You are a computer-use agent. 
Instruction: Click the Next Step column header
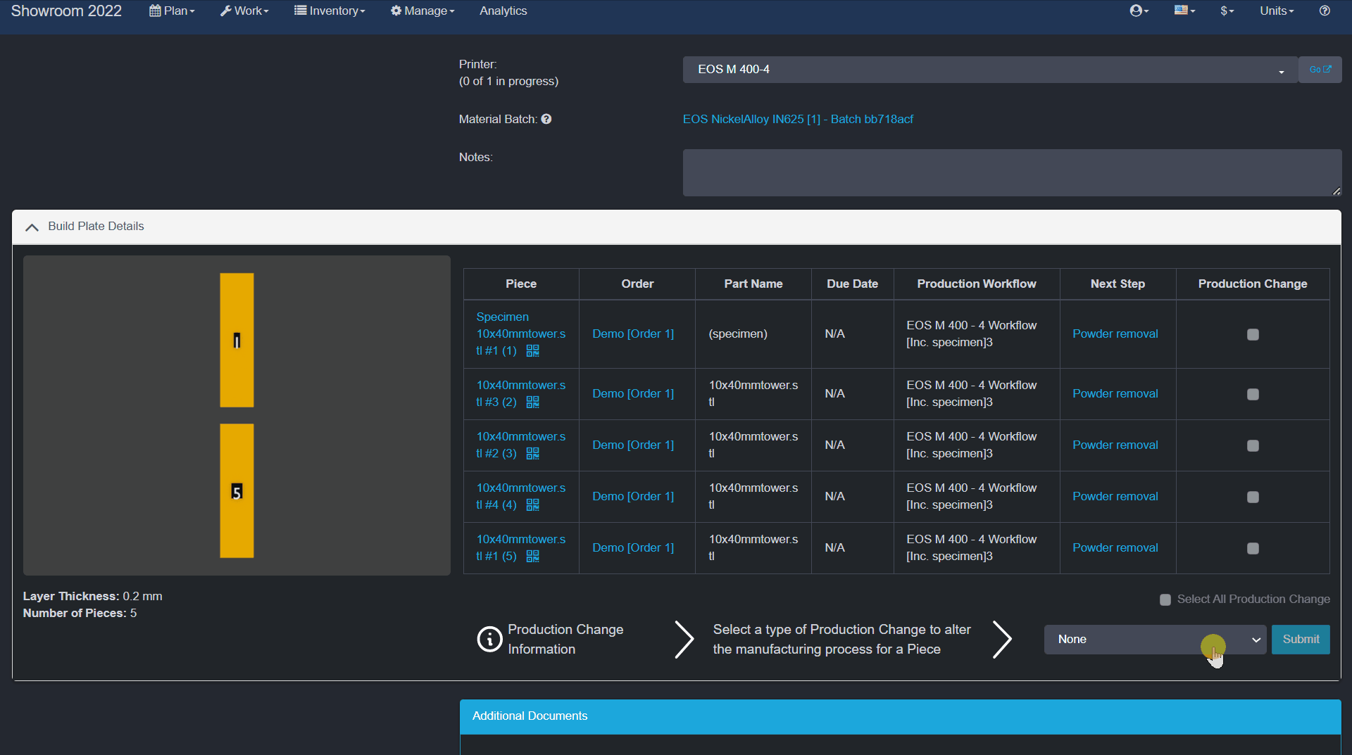1118,284
